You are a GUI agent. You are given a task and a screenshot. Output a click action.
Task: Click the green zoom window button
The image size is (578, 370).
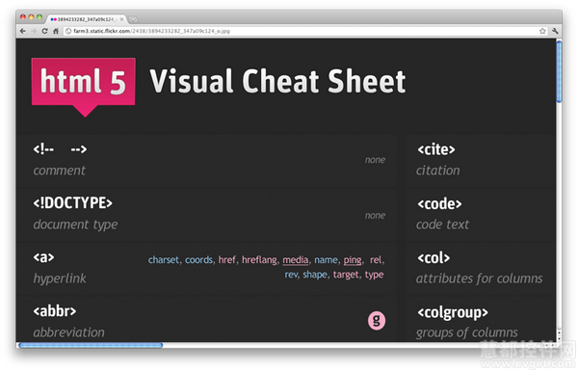pyautogui.click(x=39, y=17)
